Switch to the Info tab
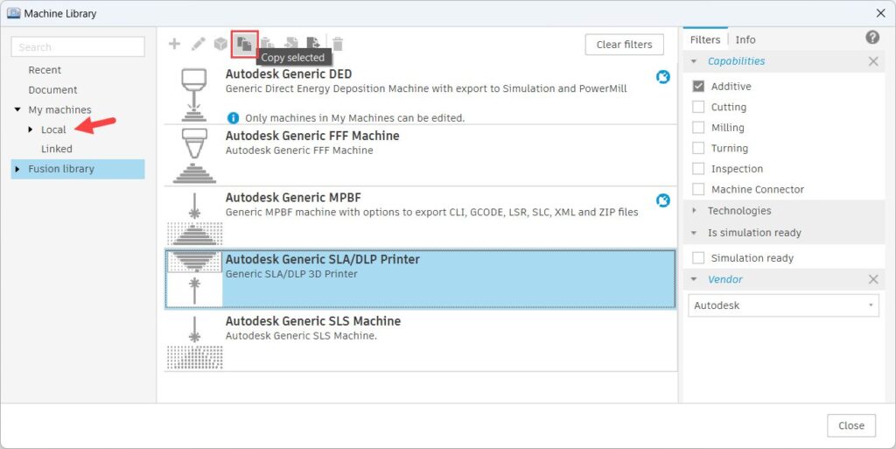The image size is (896, 449). pyautogui.click(x=745, y=39)
